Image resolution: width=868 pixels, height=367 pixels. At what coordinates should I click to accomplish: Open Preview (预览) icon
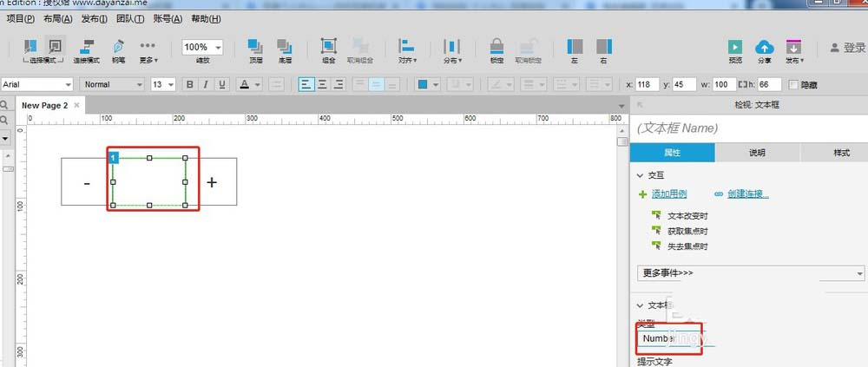pos(735,47)
